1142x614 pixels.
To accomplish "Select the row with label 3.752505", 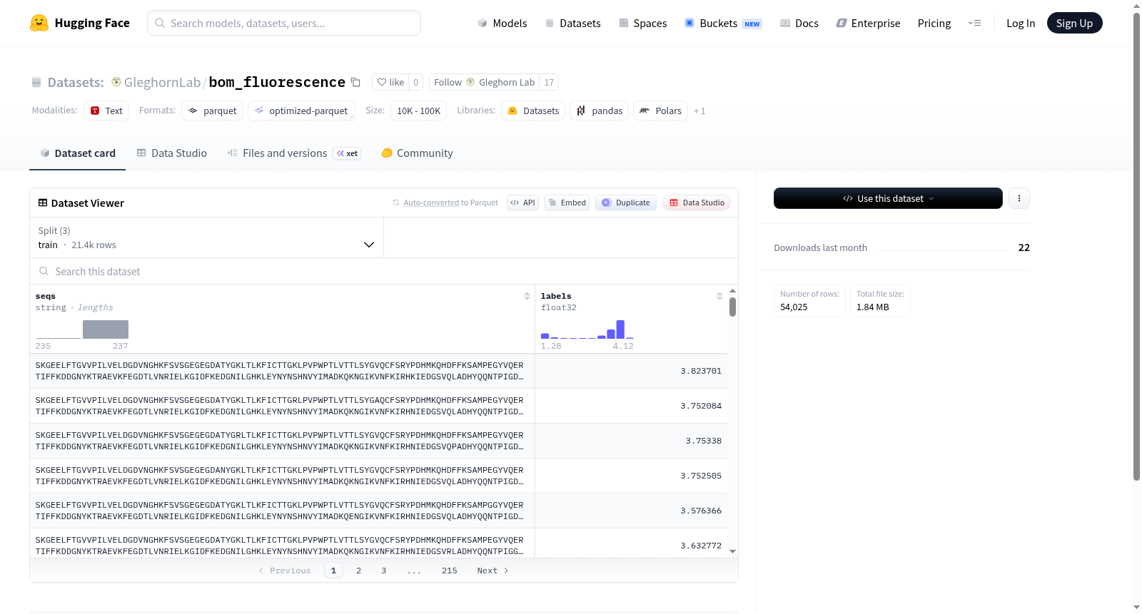I will (x=378, y=476).
